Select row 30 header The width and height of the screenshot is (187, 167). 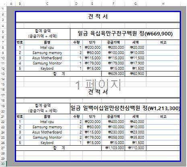(x=3, y=164)
